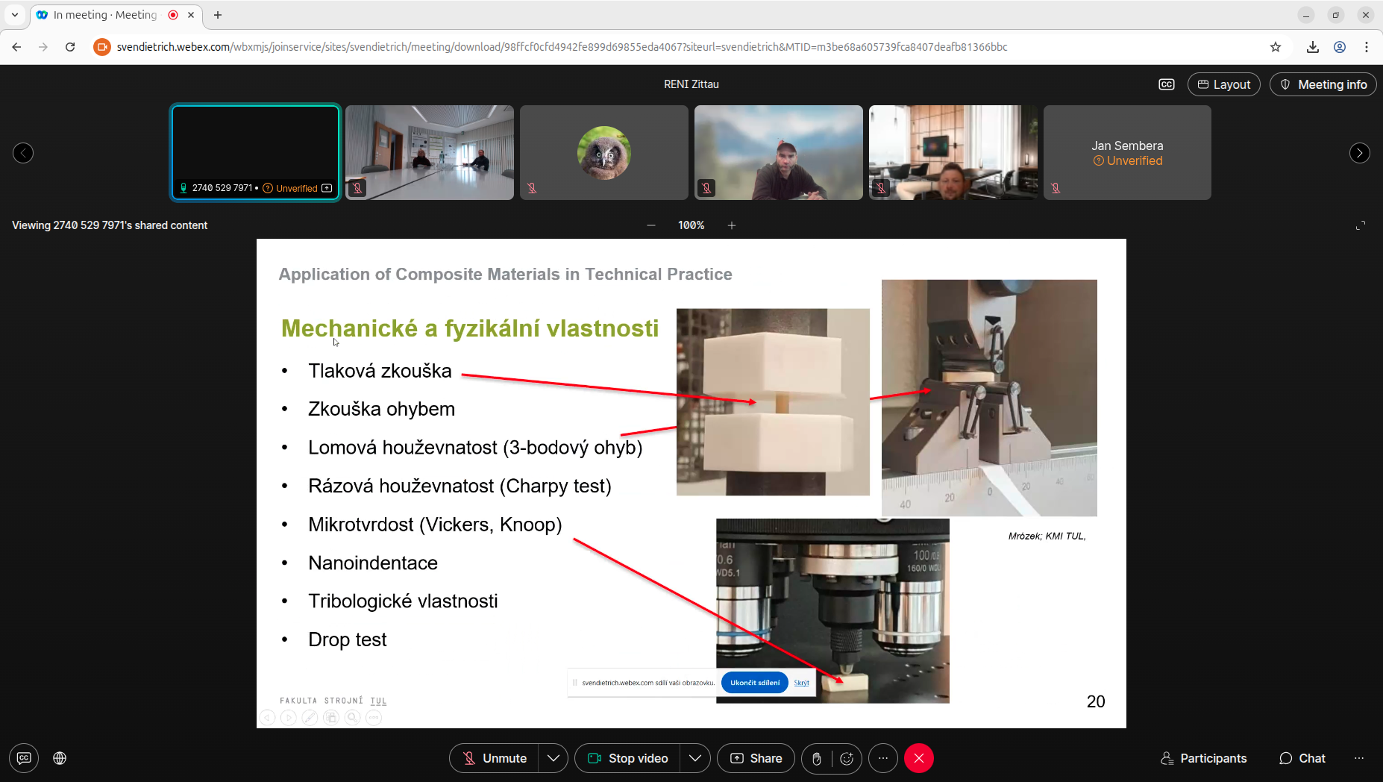Screen dimensions: 1383x782
Task: Enter fullscreen for shared content
Action: coord(1360,225)
